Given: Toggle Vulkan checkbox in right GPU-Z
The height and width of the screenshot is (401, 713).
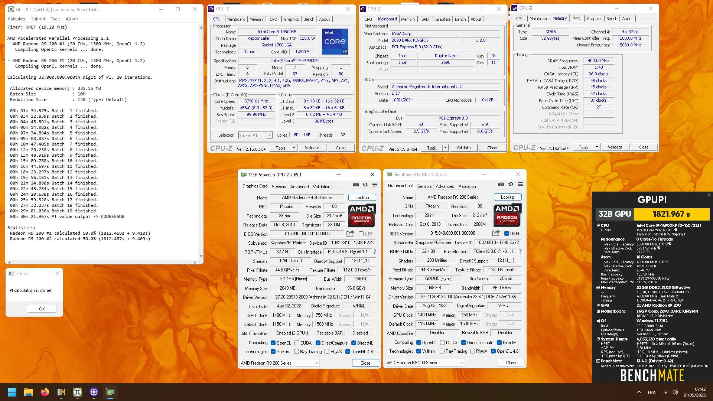Looking at the screenshot, I should pyautogui.click(x=419, y=351).
